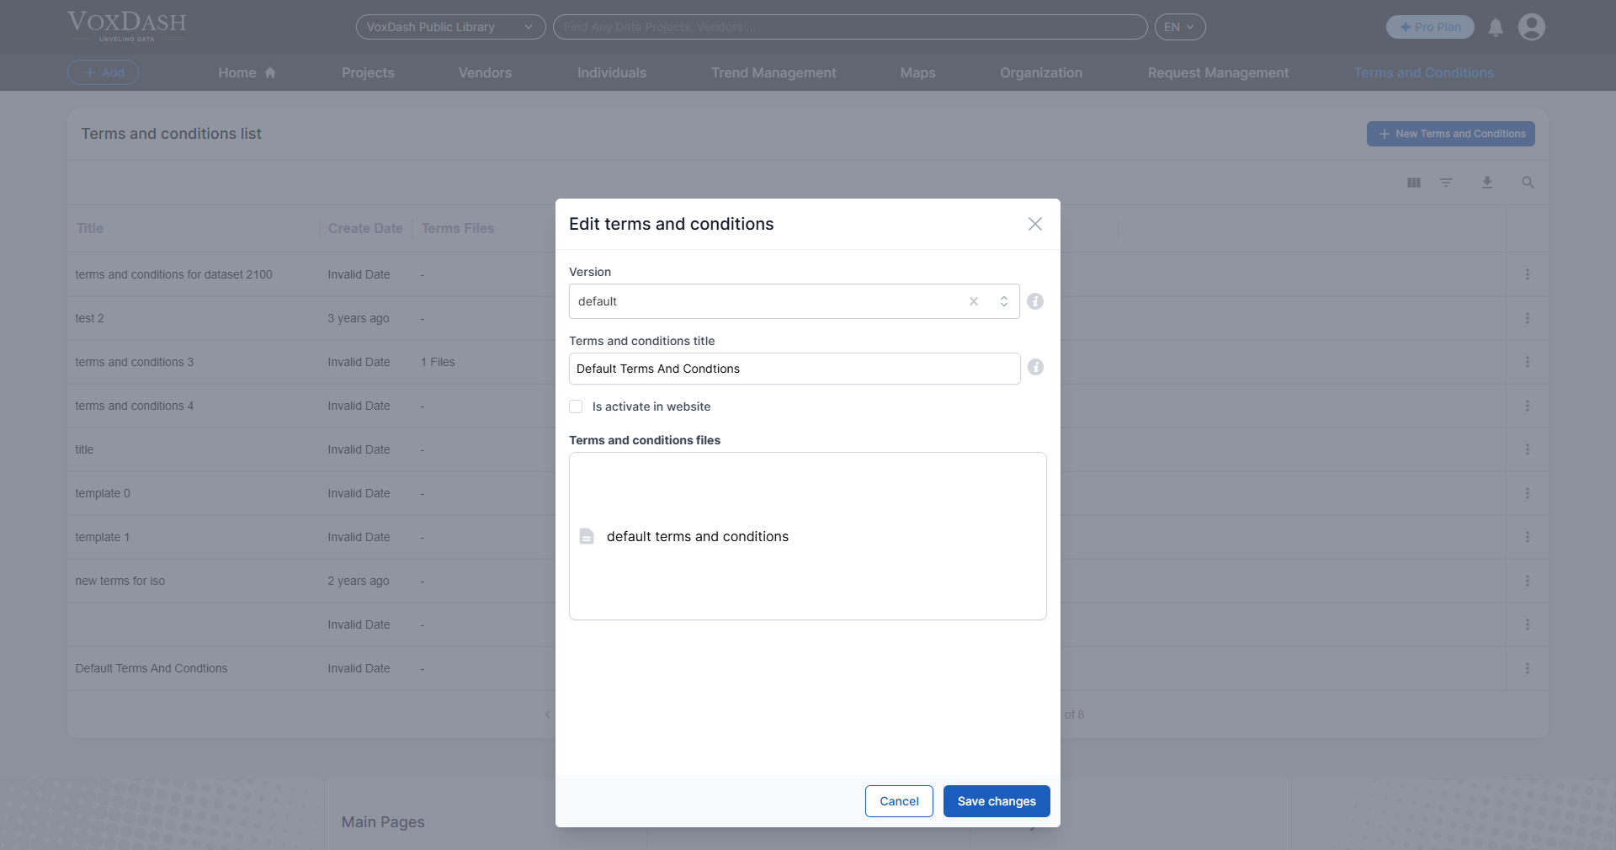Clear the Version selection with the X
Image resolution: width=1616 pixels, height=850 pixels.
click(973, 301)
